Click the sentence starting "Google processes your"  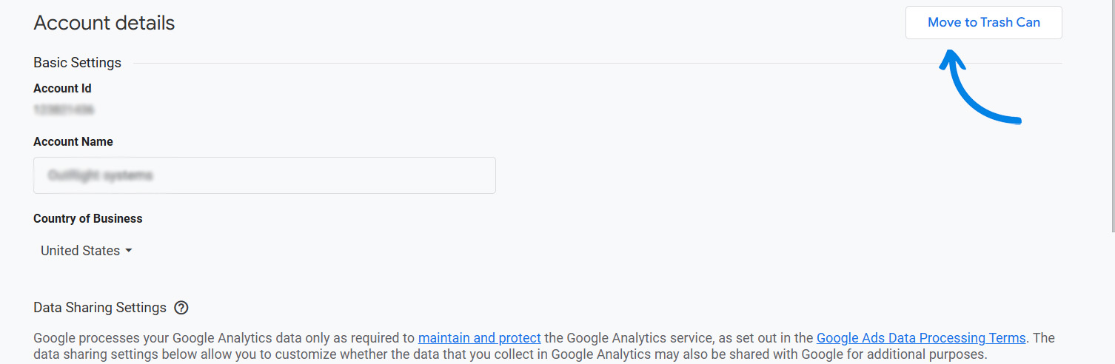click(x=222, y=338)
